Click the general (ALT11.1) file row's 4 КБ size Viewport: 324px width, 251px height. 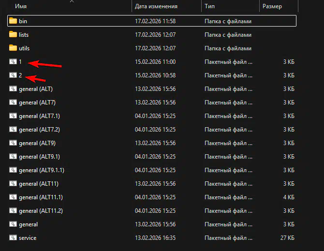tap(288, 197)
